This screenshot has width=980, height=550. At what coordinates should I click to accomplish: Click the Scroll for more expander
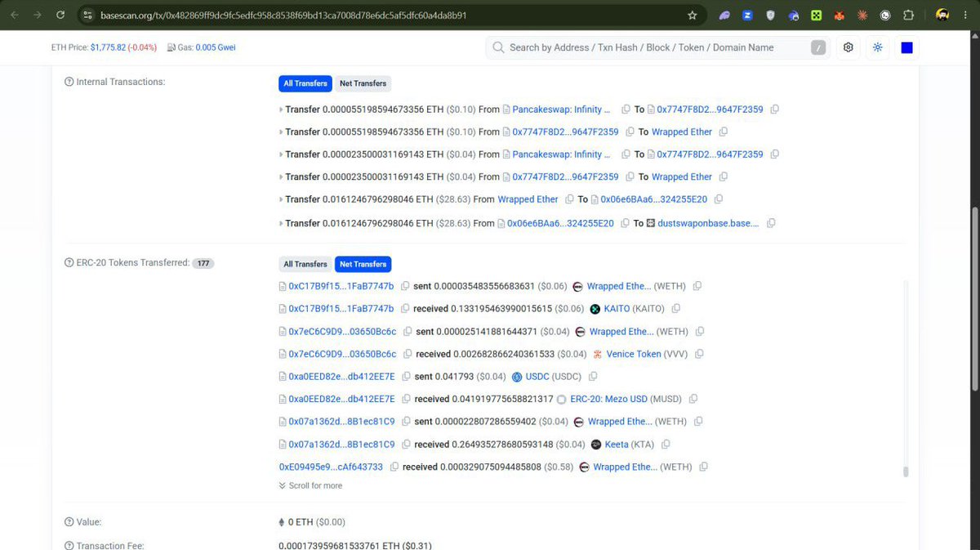click(x=310, y=485)
